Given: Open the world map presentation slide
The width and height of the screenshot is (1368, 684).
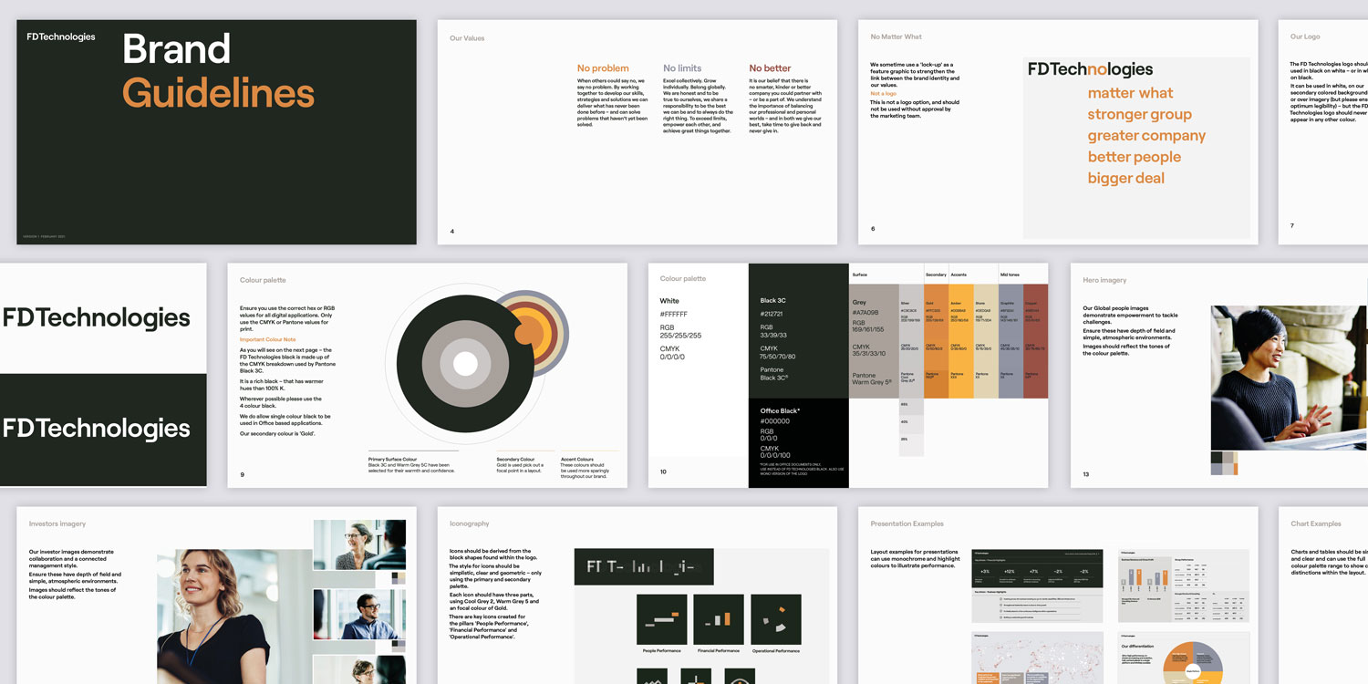Looking at the screenshot, I should [x=1037, y=658].
